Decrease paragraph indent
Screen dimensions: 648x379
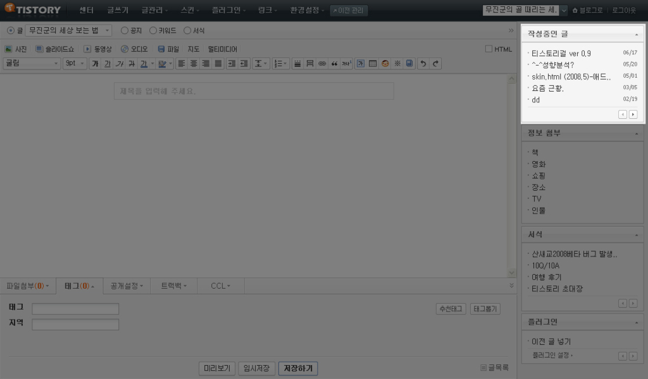pos(244,64)
